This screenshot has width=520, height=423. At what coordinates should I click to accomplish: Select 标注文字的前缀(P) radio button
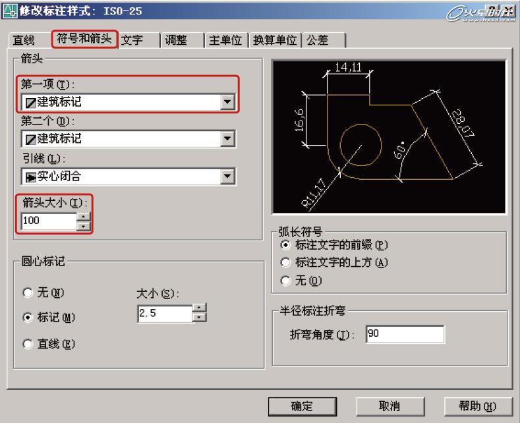(285, 245)
